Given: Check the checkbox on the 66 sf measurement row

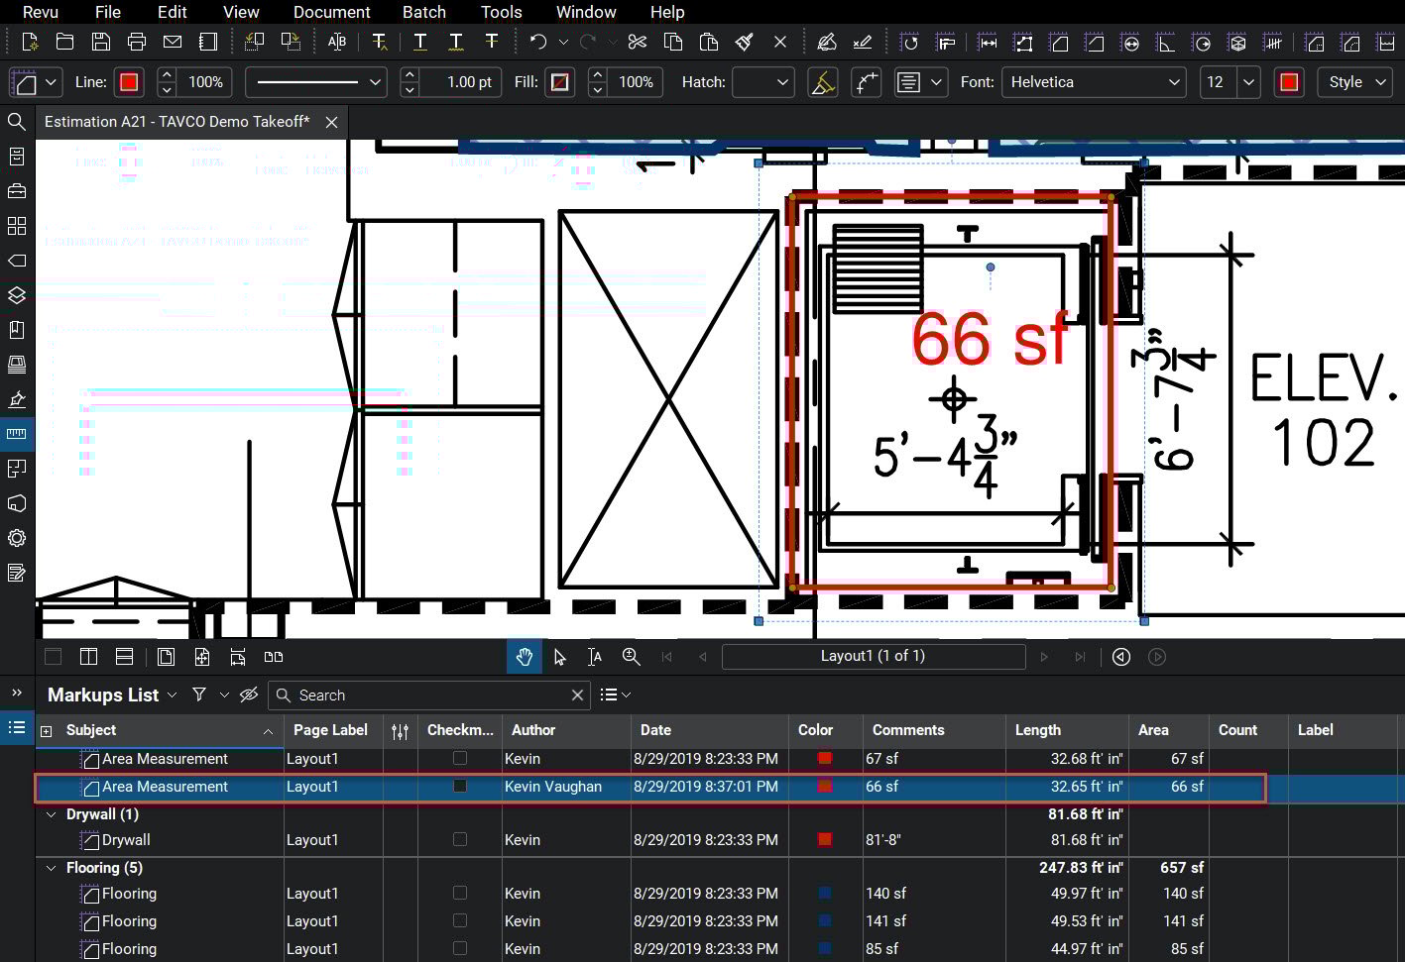Looking at the screenshot, I should [x=459, y=786].
